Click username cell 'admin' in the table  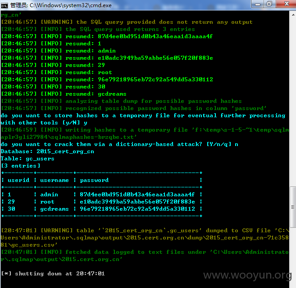[49, 195]
